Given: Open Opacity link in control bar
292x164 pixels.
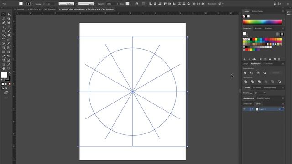Looking at the screenshot, I should coord(101,4).
